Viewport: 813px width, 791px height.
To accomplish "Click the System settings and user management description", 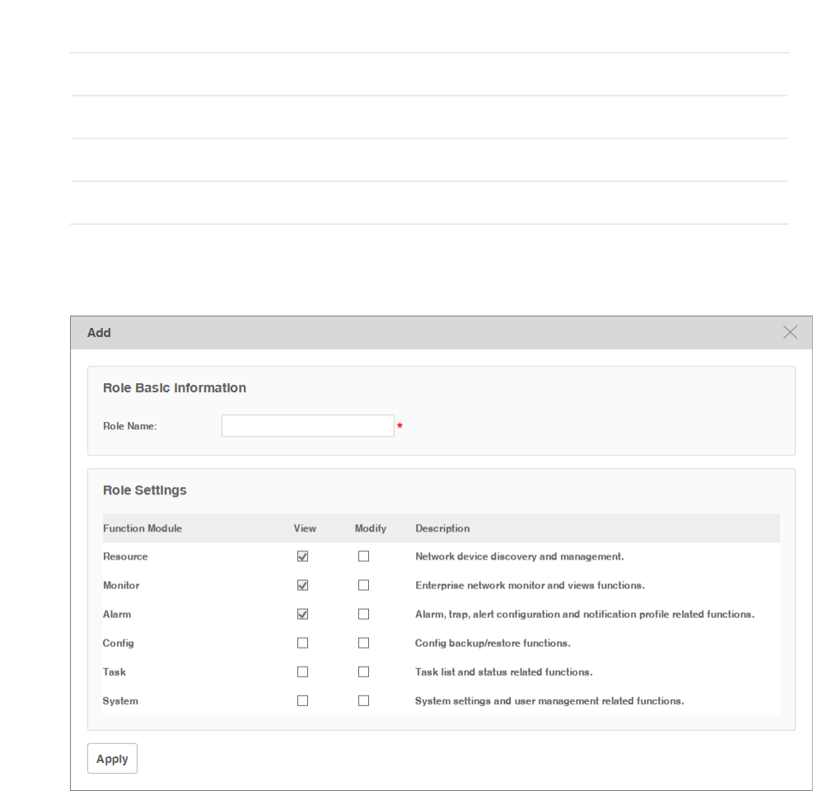I will [x=549, y=701].
